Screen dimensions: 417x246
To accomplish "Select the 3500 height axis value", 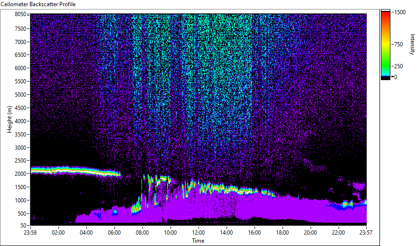I will point(20,135).
